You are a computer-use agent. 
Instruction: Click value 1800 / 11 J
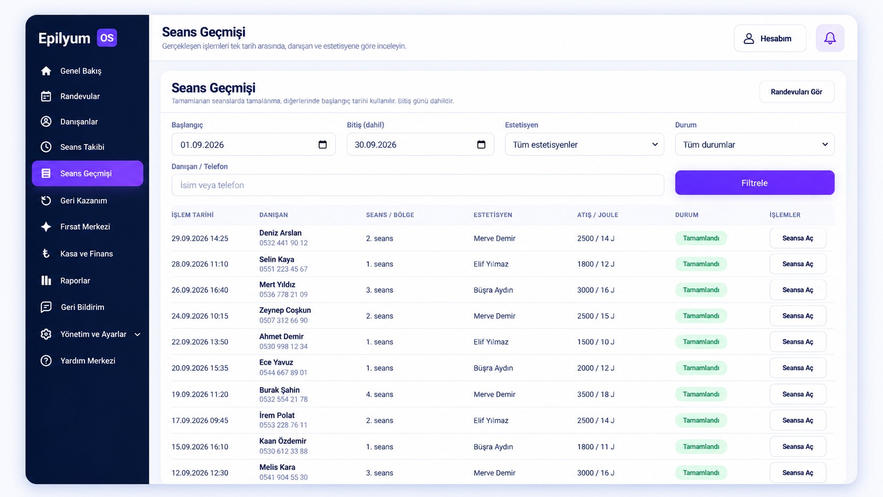click(x=596, y=447)
